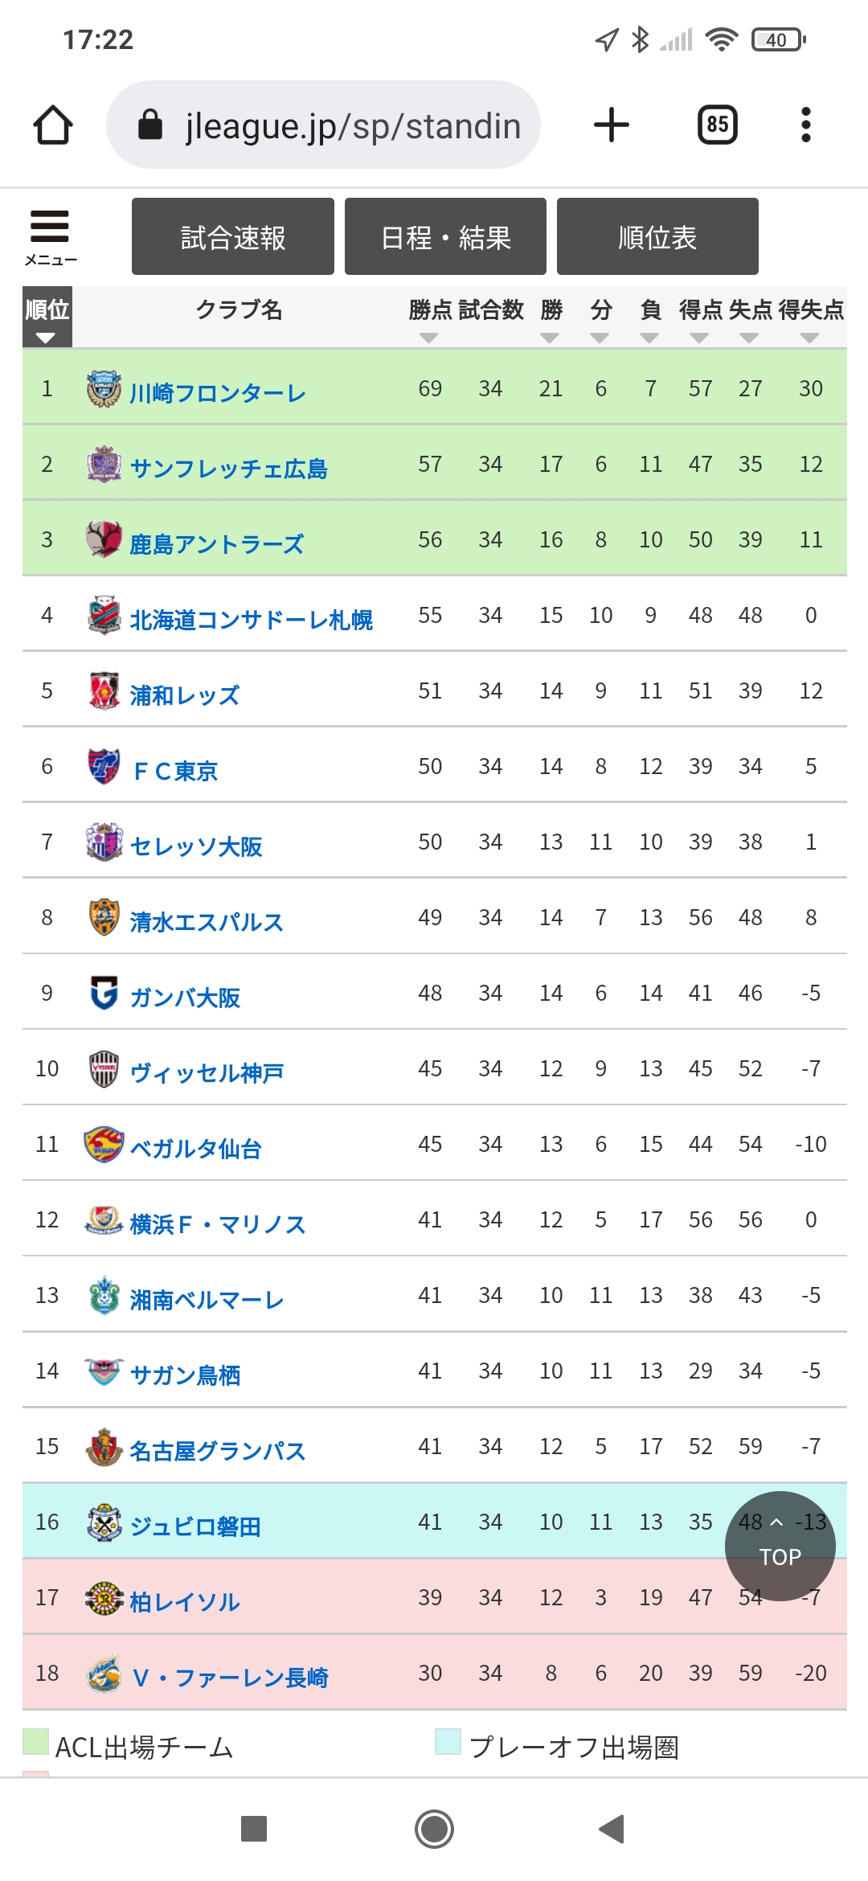868x1881 pixels.
Task: Tap the 柏レイソル club emblem
Action: [x=104, y=1598]
